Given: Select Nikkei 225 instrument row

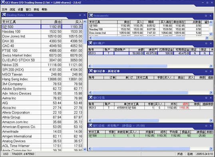Looking at the screenshot, I should coord(42,65).
